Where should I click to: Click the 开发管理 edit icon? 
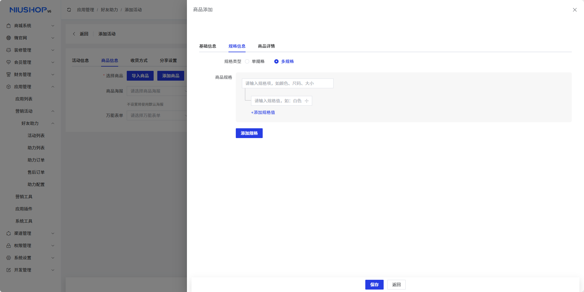(9, 270)
